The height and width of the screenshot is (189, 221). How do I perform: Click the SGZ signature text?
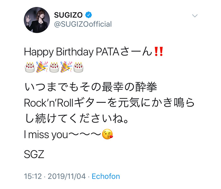[x=34, y=154]
